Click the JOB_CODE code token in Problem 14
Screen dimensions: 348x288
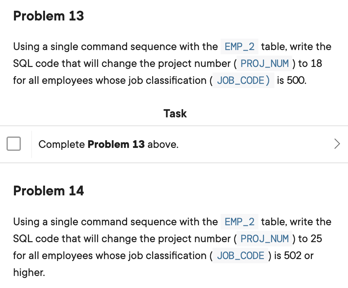(x=240, y=255)
